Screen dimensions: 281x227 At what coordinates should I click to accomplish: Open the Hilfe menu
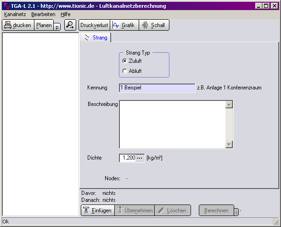[66, 14]
